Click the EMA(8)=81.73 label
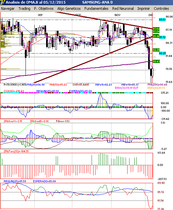173x210 pixels. coord(156,88)
